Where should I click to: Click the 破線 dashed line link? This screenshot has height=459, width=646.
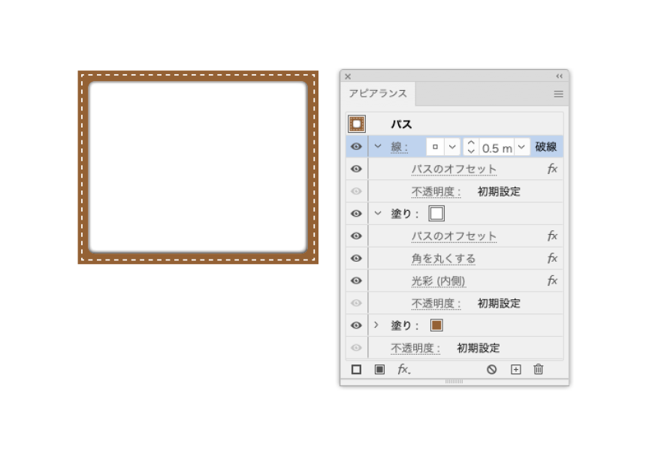[546, 147]
